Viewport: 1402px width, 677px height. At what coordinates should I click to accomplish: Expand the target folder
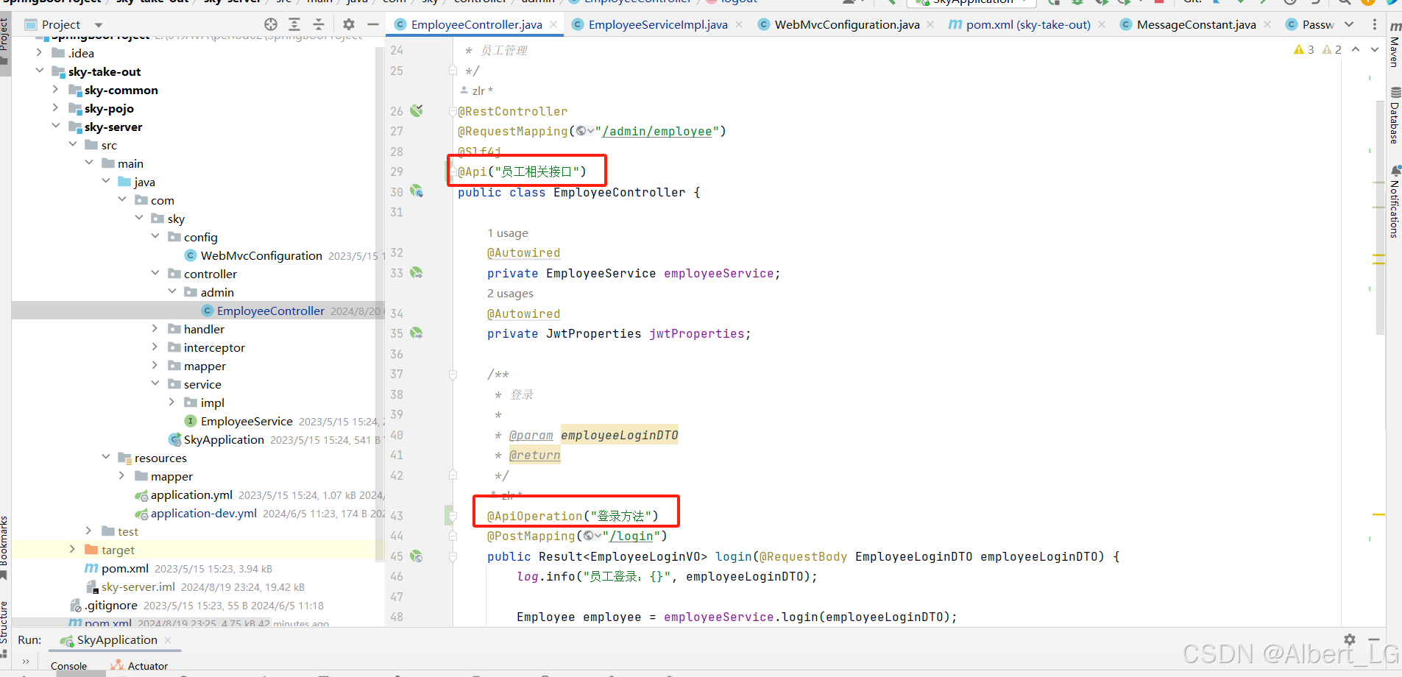72,549
